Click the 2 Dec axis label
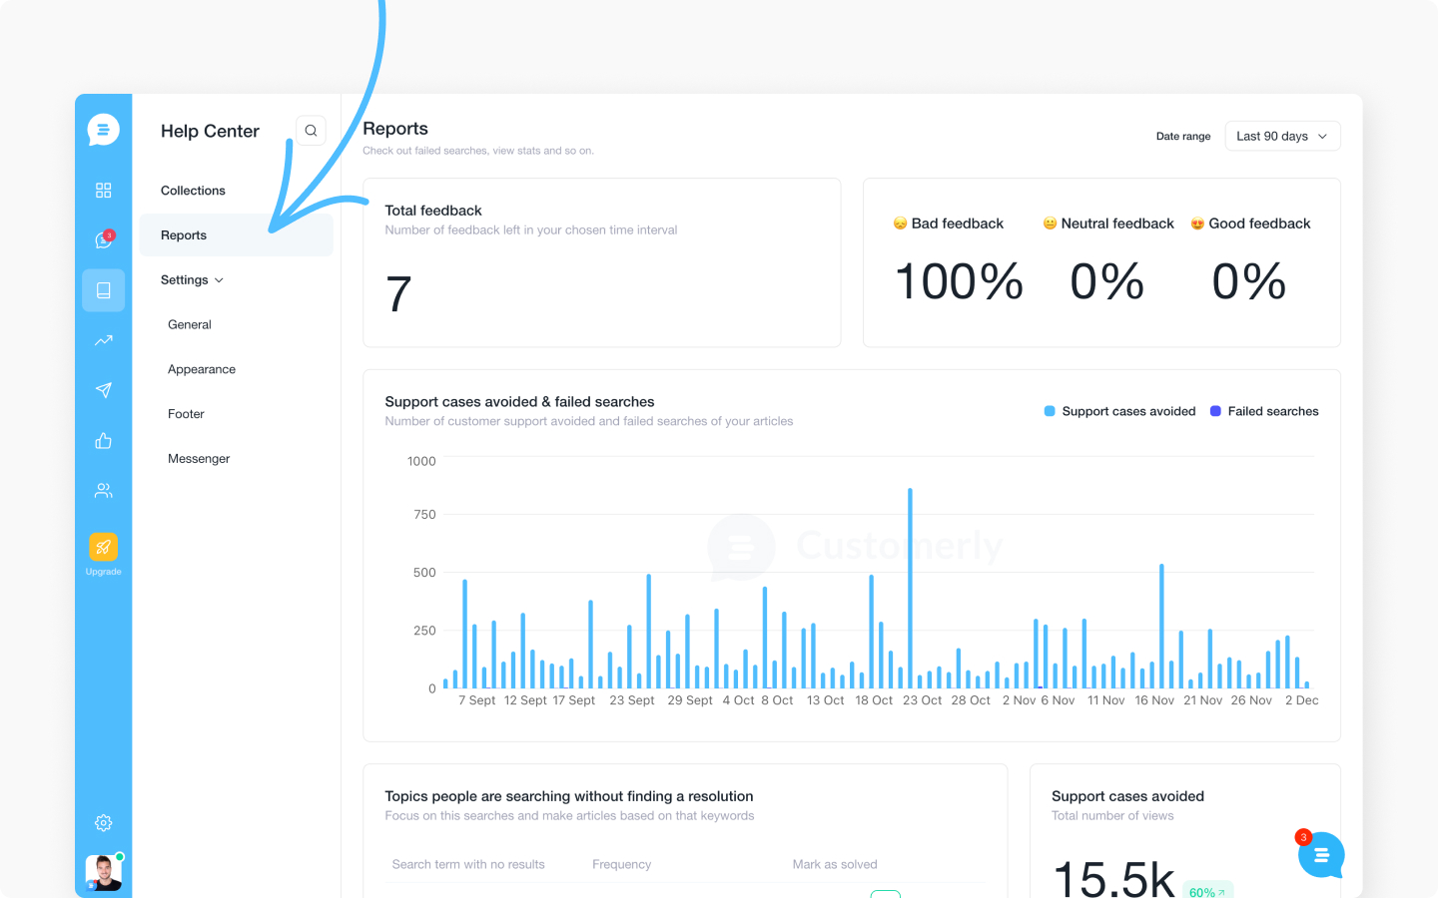This screenshot has width=1438, height=898. (1301, 700)
